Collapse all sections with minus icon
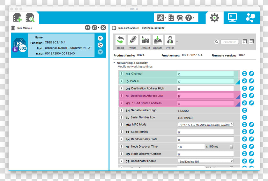Image resolution: width=268 pixels, height=181 pixels. (251, 41)
